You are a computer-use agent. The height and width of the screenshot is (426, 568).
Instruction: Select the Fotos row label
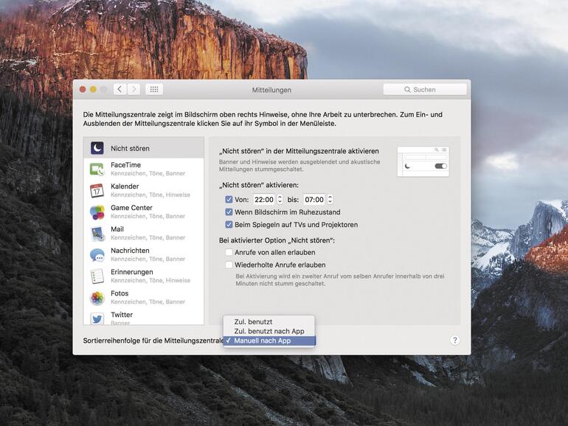(x=120, y=293)
